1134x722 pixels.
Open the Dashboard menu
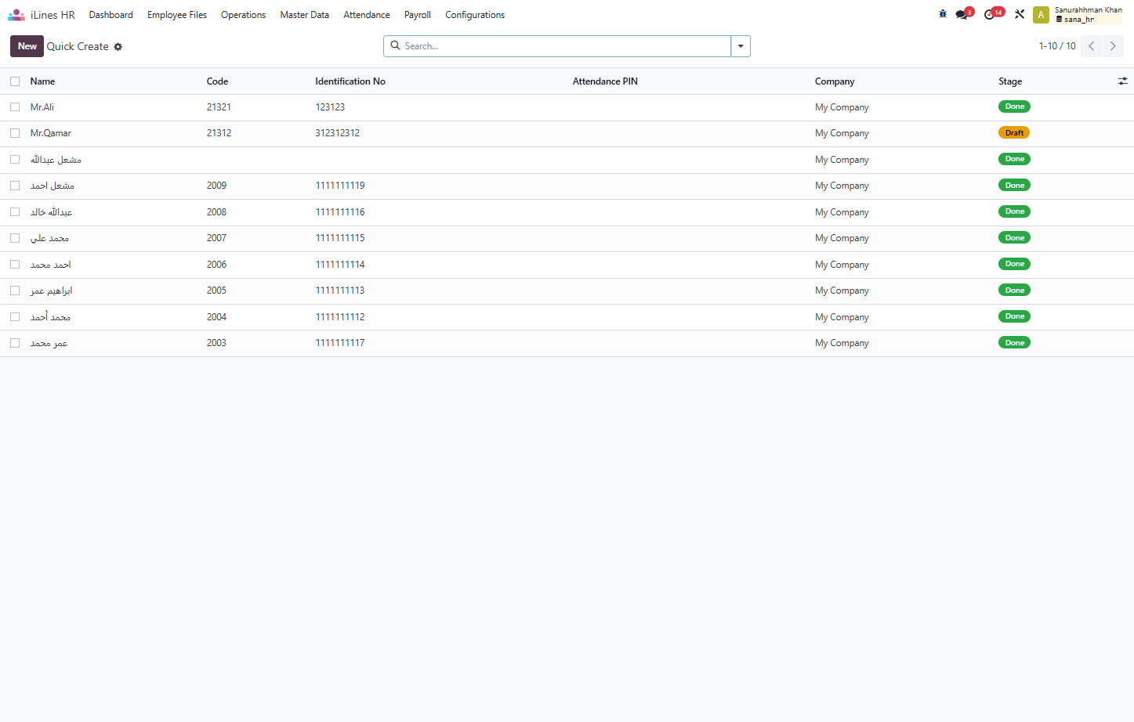(x=111, y=15)
